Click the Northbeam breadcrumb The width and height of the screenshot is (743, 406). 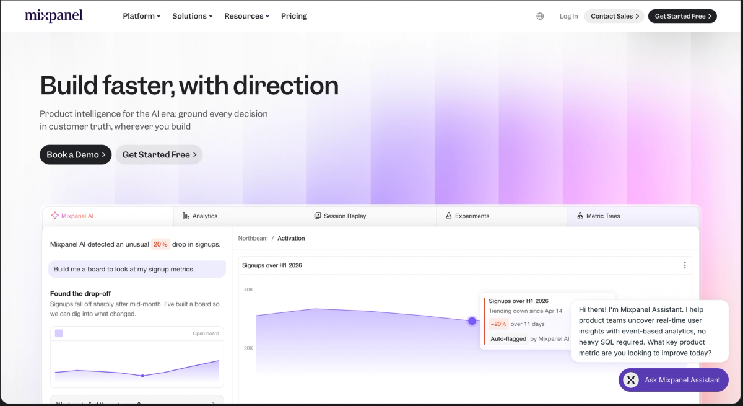tap(253, 238)
